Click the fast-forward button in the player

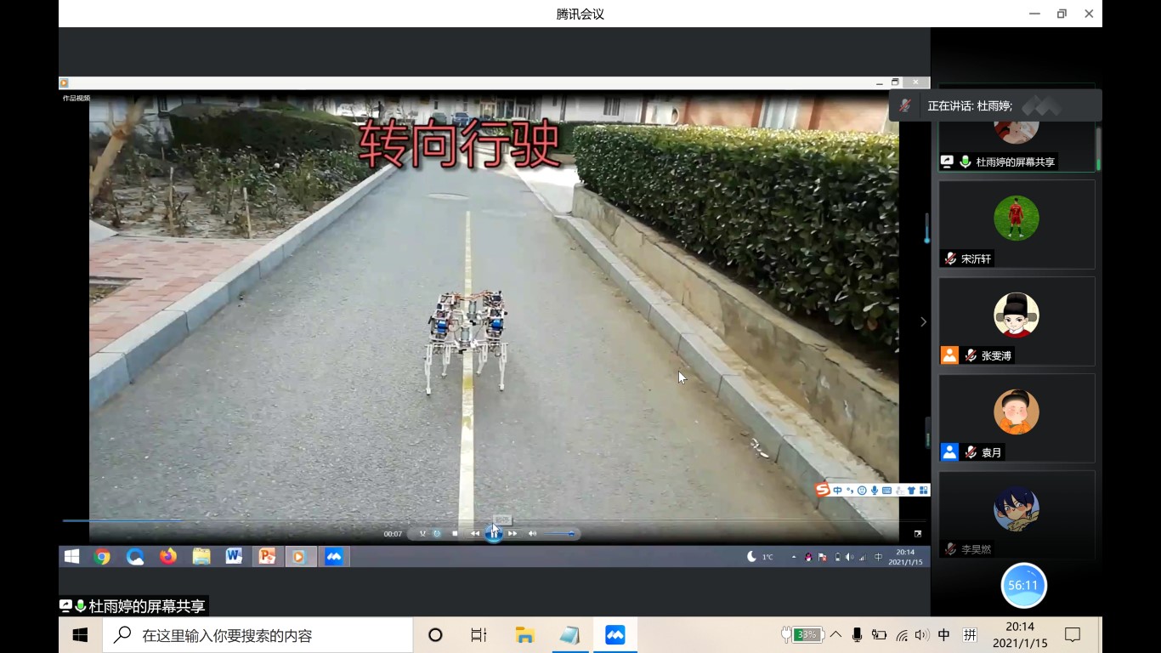point(513,534)
